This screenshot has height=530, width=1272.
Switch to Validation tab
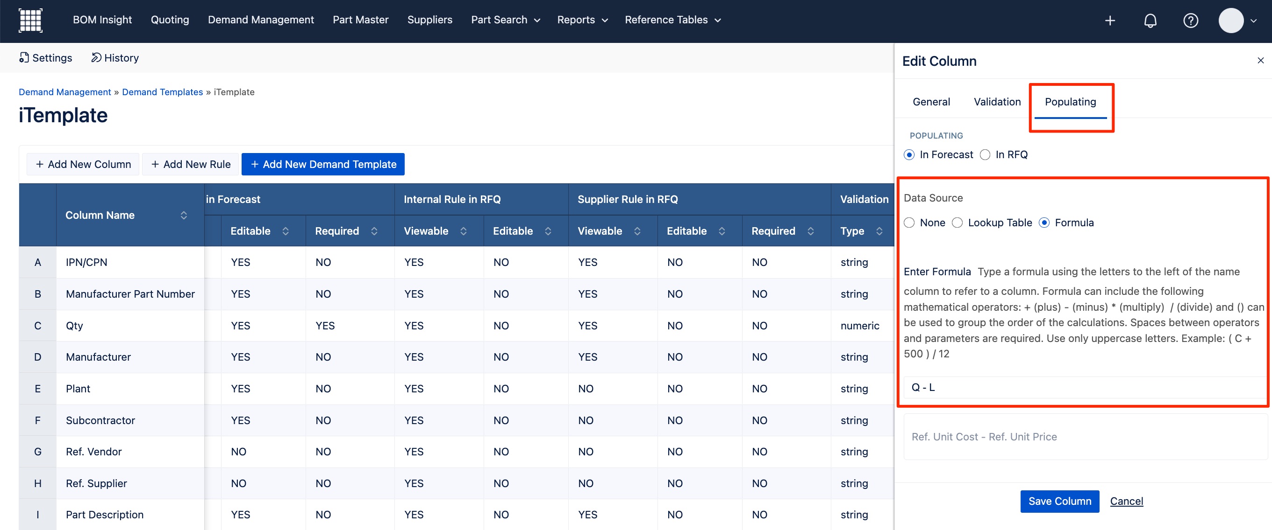tap(997, 102)
